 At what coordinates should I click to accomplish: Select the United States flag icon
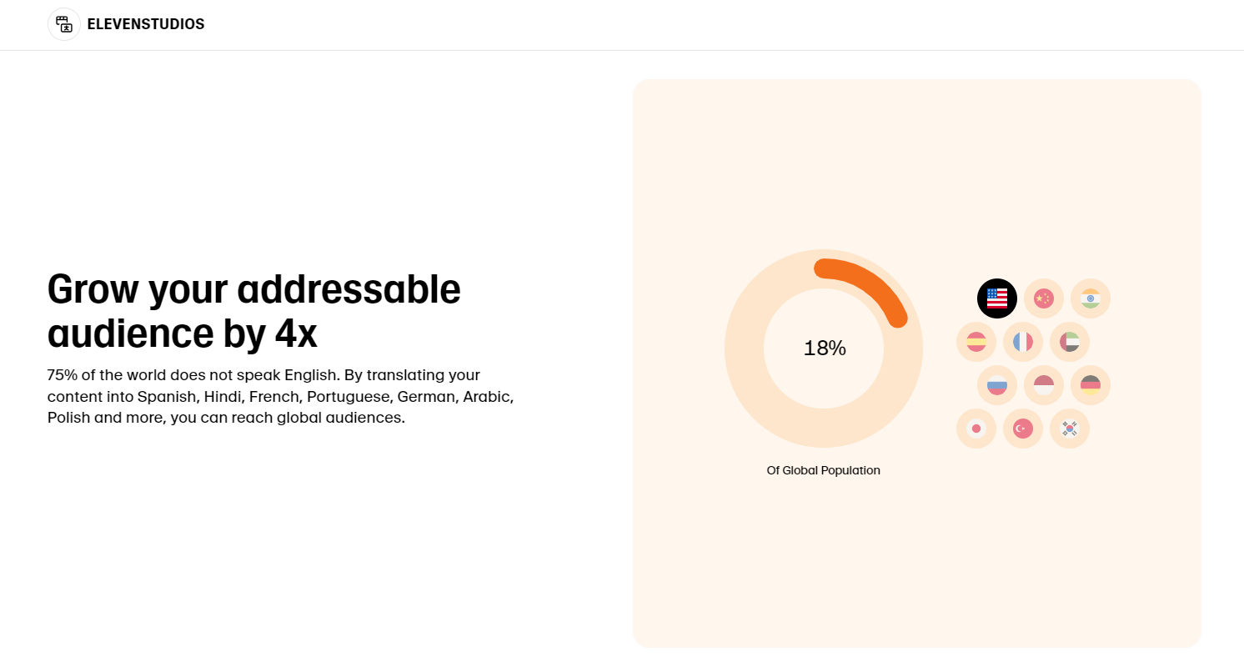[997, 298]
